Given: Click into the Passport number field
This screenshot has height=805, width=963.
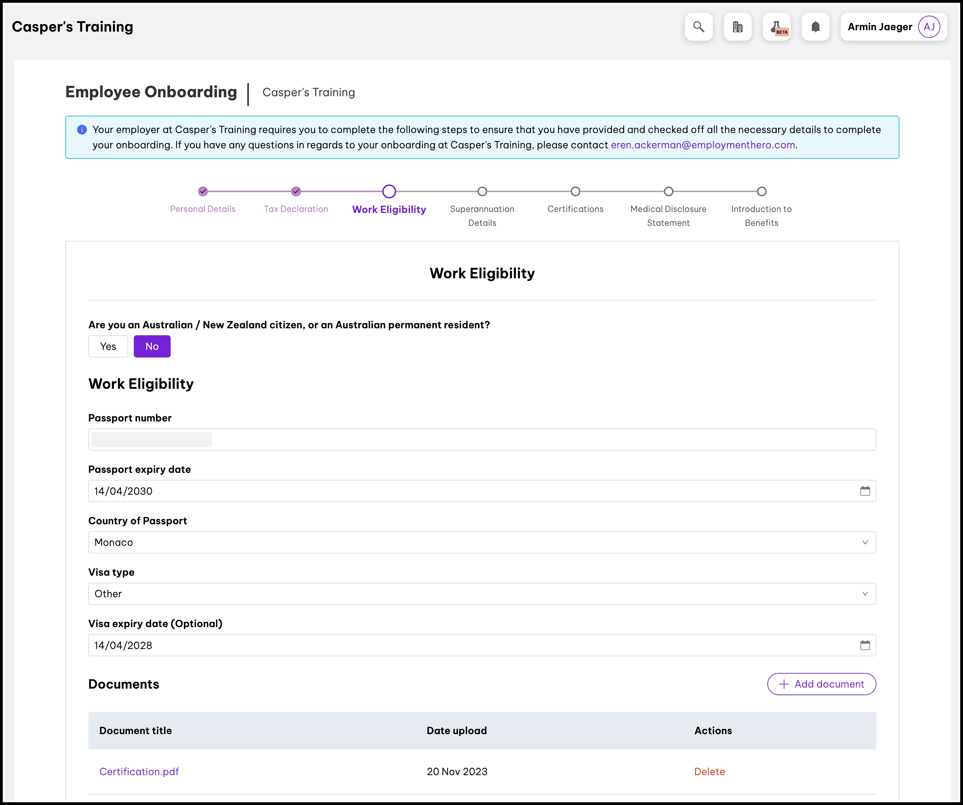Looking at the screenshot, I should click(482, 440).
